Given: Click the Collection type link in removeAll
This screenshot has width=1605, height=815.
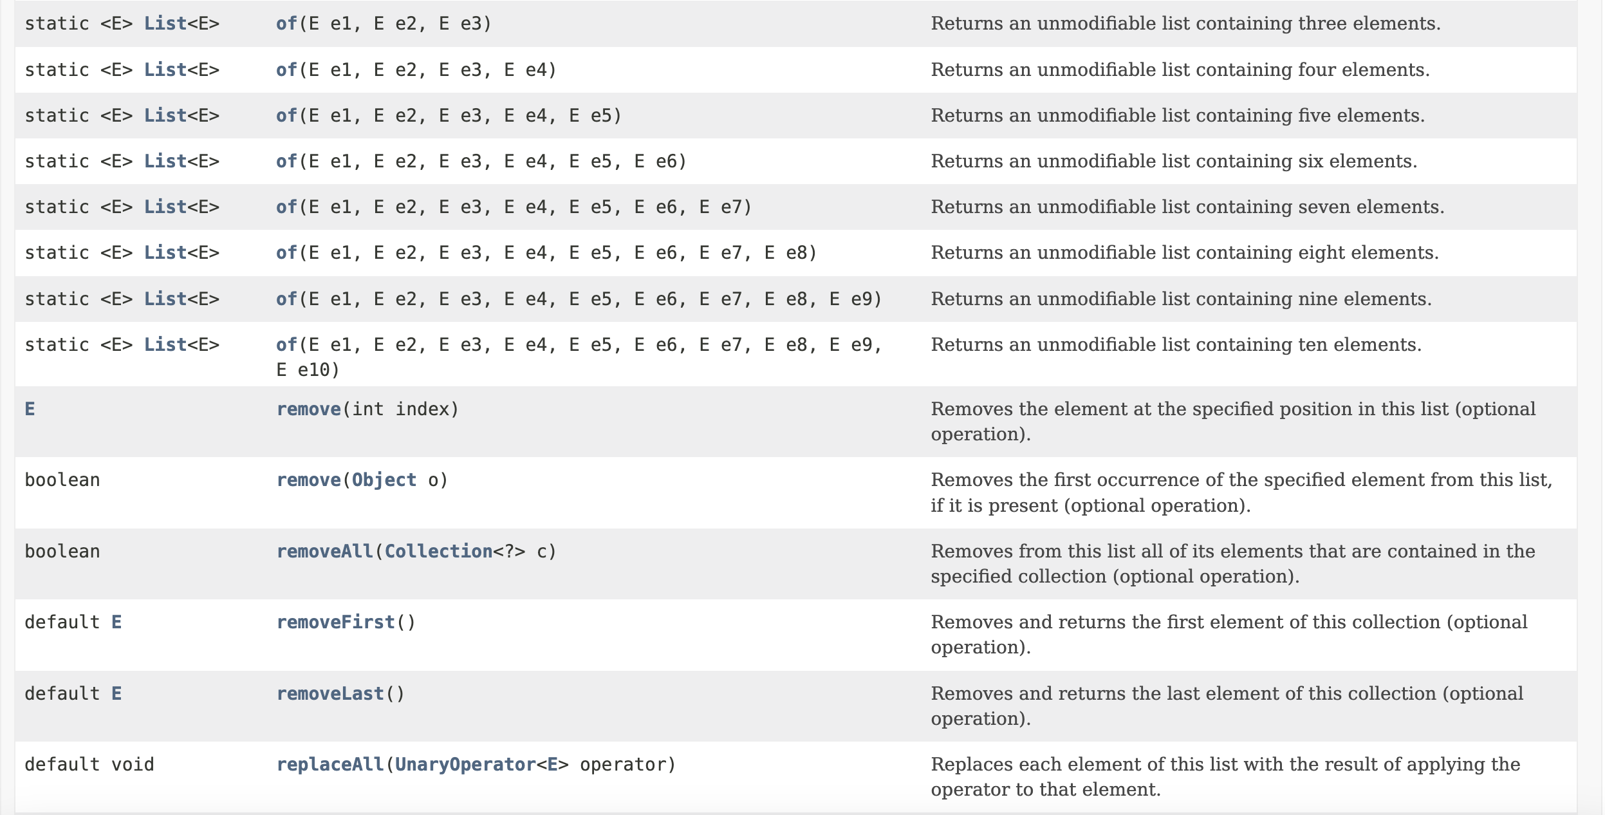Looking at the screenshot, I should click(x=438, y=552).
